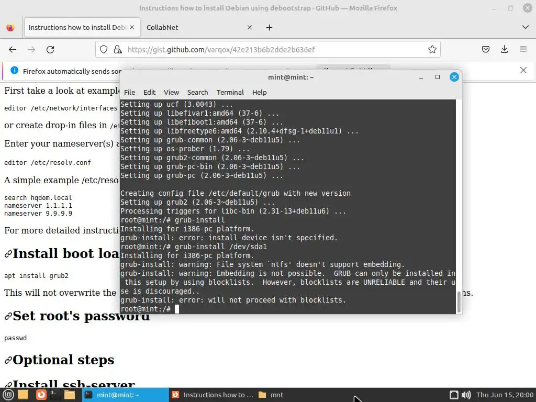
Task: Reload the page in Firefox
Action: tap(50, 50)
